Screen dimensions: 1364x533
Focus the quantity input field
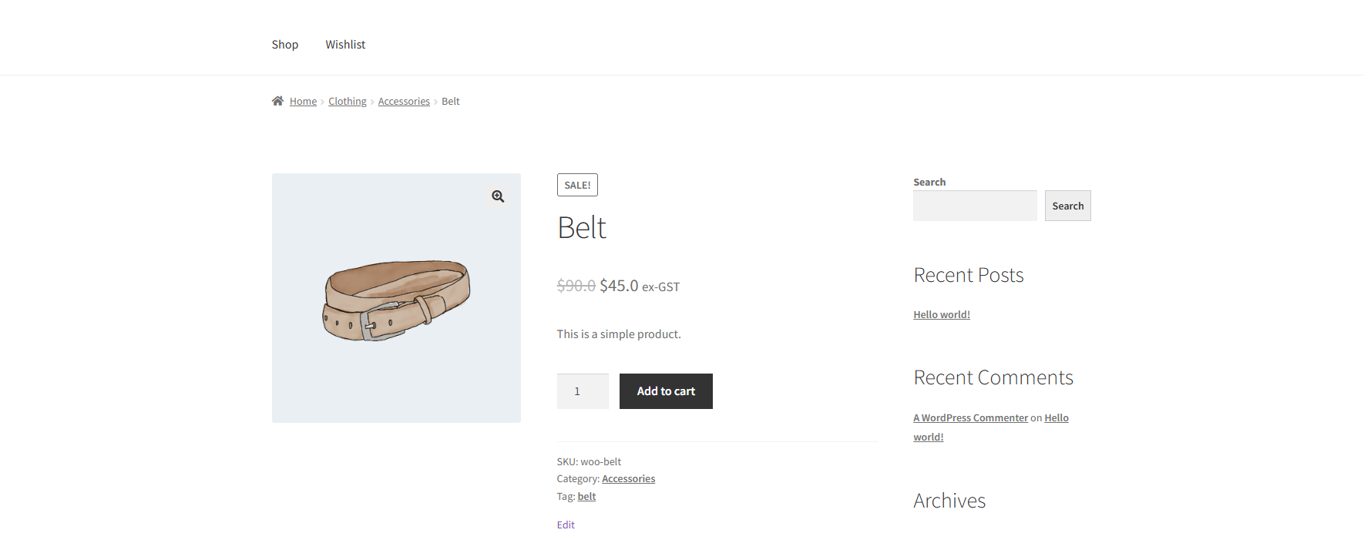point(583,391)
